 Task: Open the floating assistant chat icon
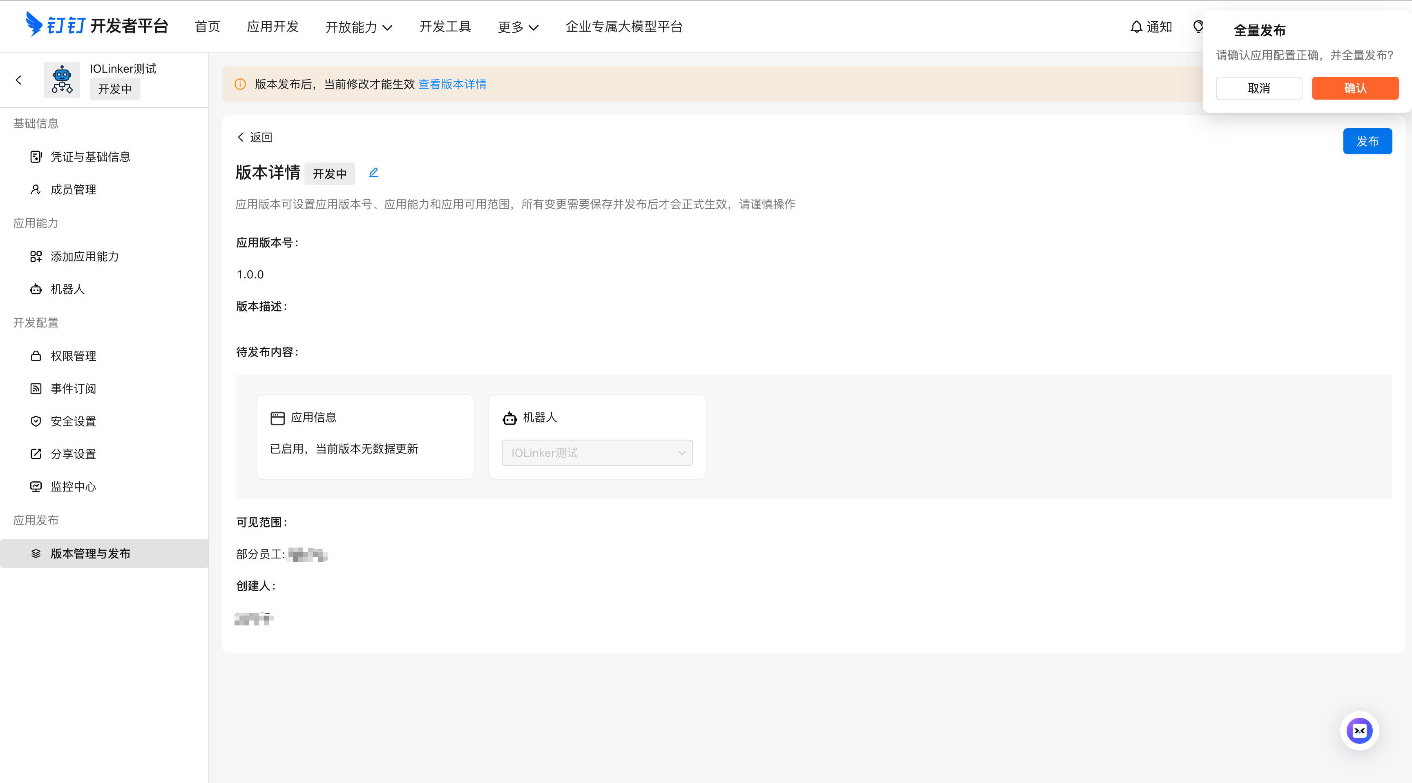point(1359,730)
